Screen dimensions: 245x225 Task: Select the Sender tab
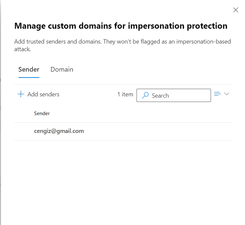pos(29,70)
